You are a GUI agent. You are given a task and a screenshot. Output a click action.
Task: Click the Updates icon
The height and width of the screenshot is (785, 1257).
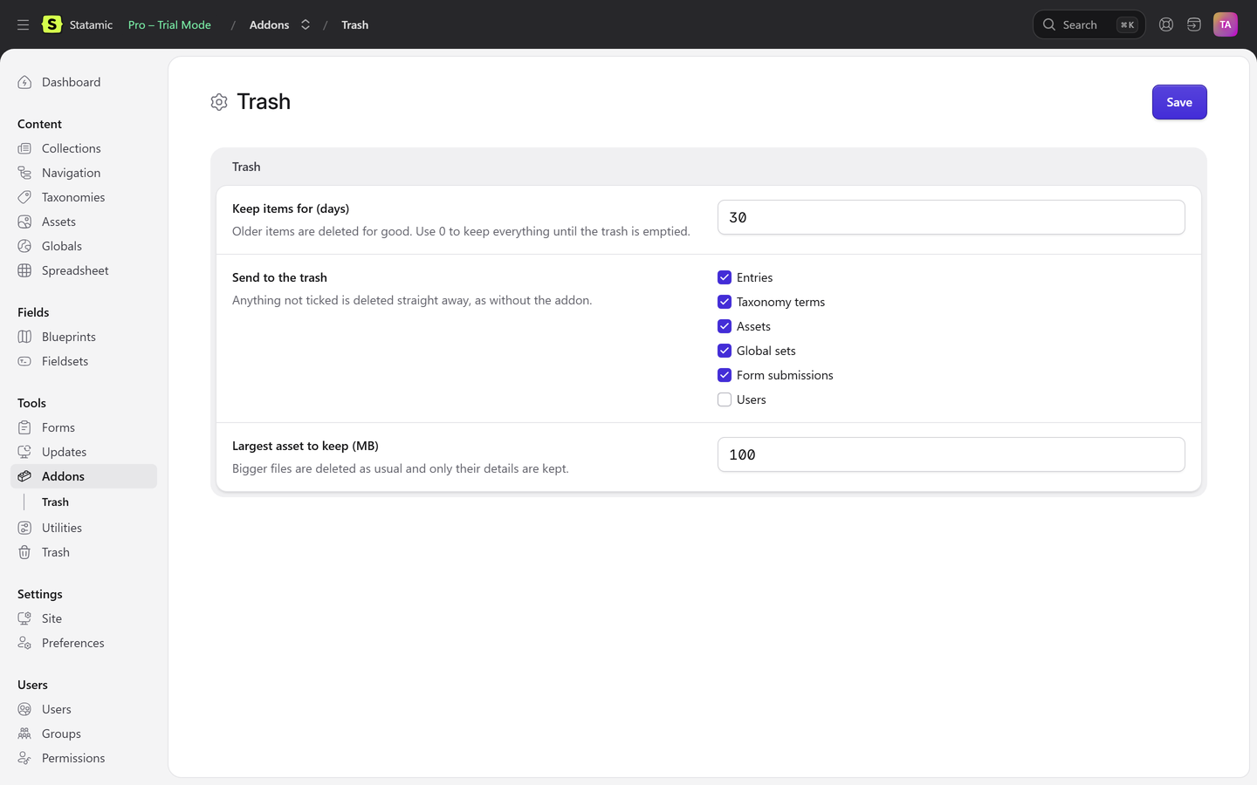click(x=24, y=452)
